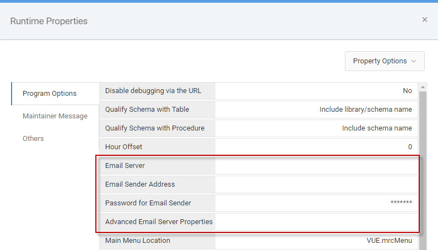The image size is (438, 250).
Task: Click the Email Server value field
Action: tap(316, 166)
